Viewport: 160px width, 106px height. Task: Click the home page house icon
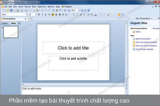85,10
